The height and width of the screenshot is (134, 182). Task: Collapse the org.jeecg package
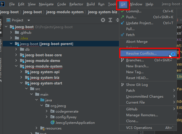point(41,106)
